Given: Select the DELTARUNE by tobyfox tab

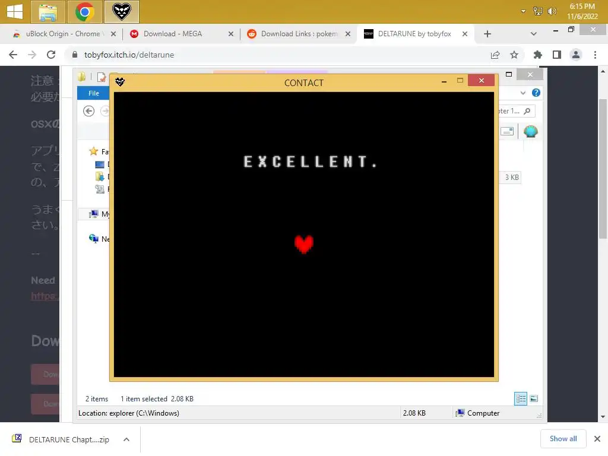Looking at the screenshot, I should coord(414,34).
